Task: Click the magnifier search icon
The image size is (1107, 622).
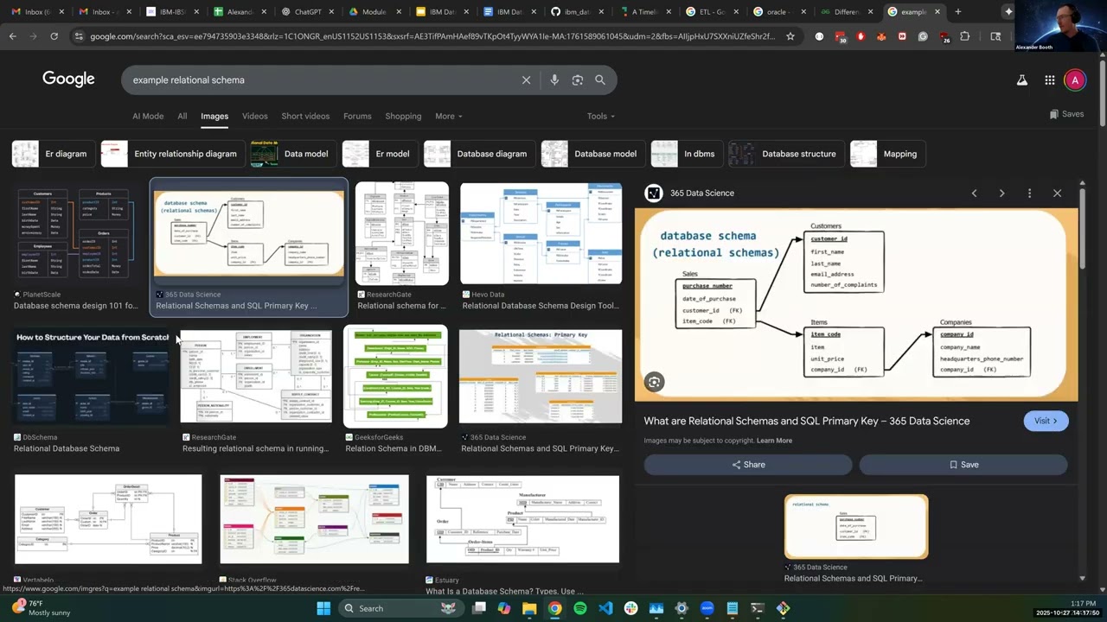Action: click(x=600, y=79)
